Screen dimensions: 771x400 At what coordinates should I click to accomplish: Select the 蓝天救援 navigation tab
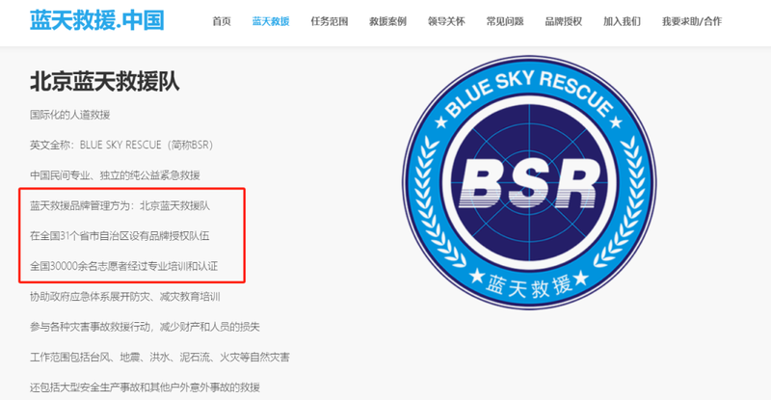[x=271, y=21]
